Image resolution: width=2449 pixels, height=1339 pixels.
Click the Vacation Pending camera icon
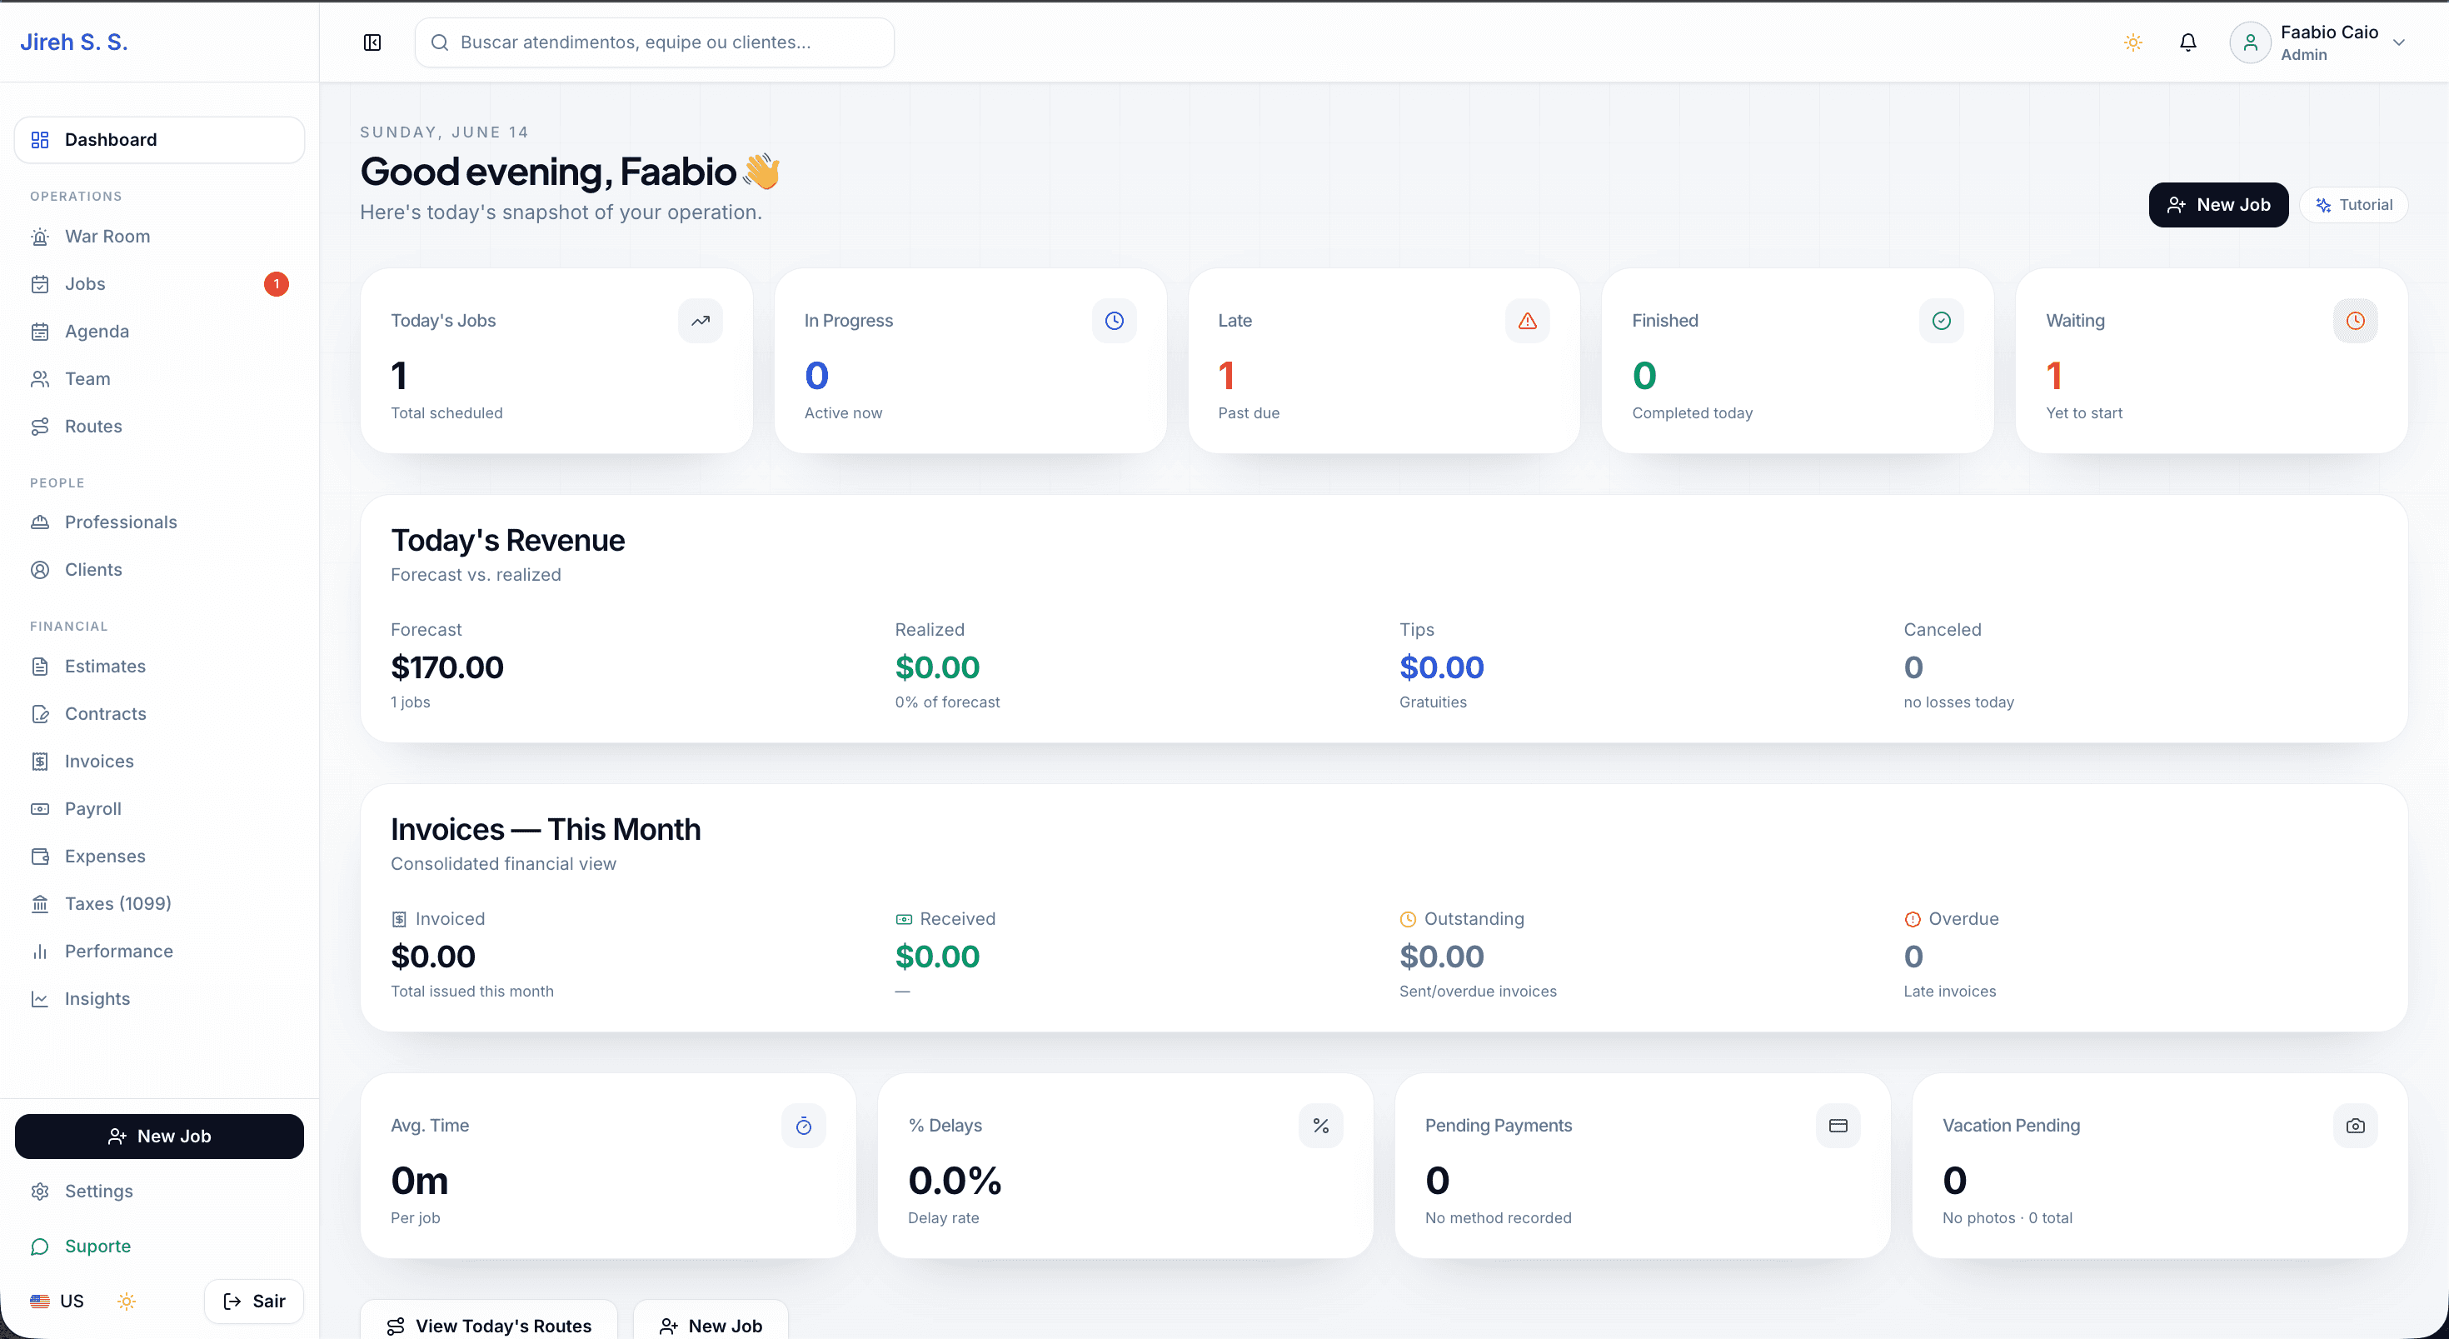point(2356,1125)
